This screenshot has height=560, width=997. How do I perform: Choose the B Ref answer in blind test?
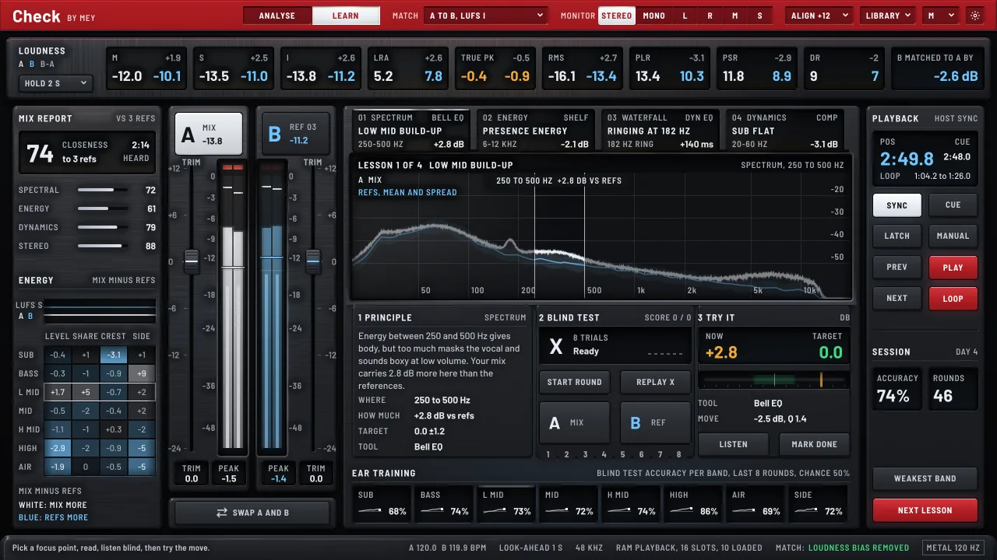click(x=655, y=422)
